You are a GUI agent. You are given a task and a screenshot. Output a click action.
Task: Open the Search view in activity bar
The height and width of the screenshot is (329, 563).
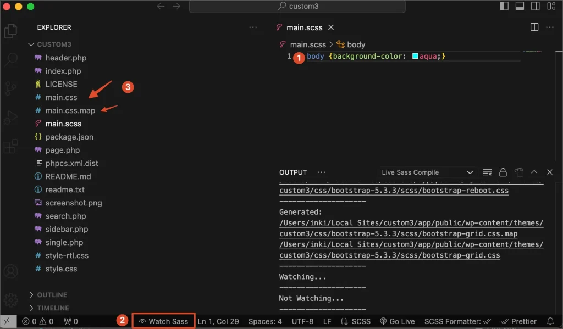[x=10, y=59]
